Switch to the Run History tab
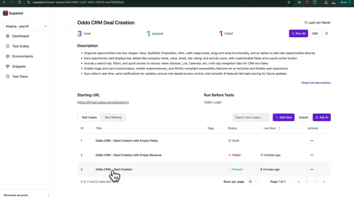354x199 pixels. (113, 117)
